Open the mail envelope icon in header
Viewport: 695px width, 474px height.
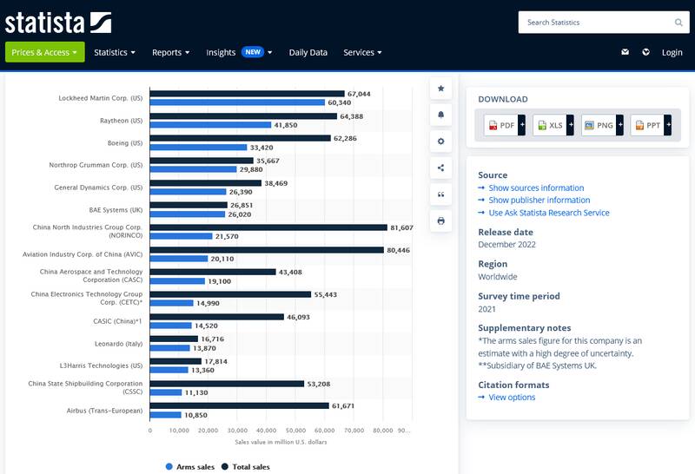click(x=625, y=52)
